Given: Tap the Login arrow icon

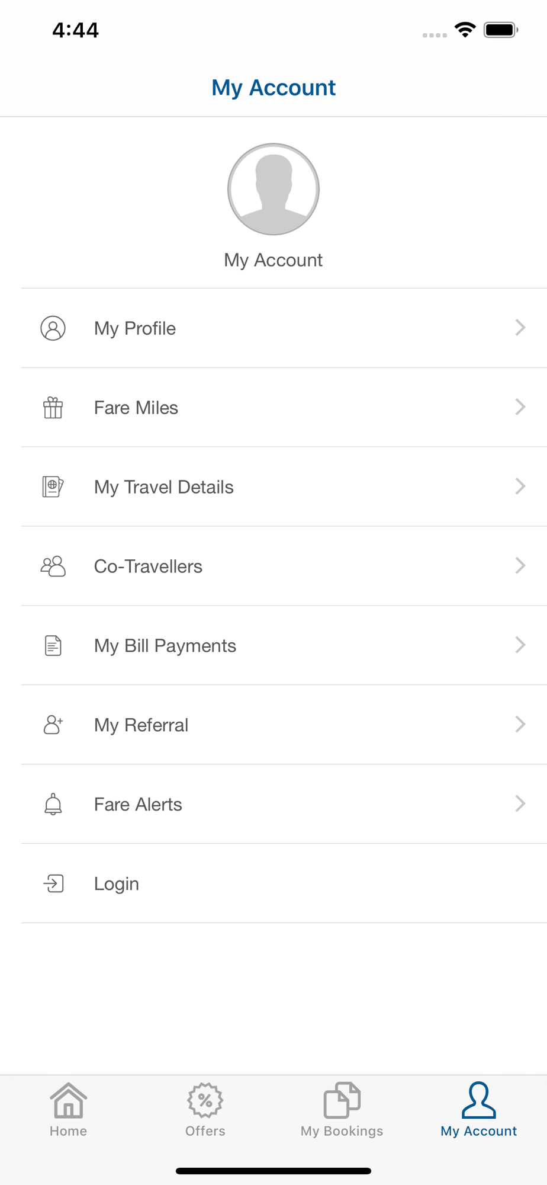Looking at the screenshot, I should (53, 883).
